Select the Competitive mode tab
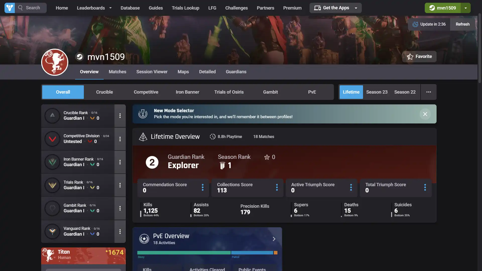The width and height of the screenshot is (482, 271). pyautogui.click(x=146, y=92)
